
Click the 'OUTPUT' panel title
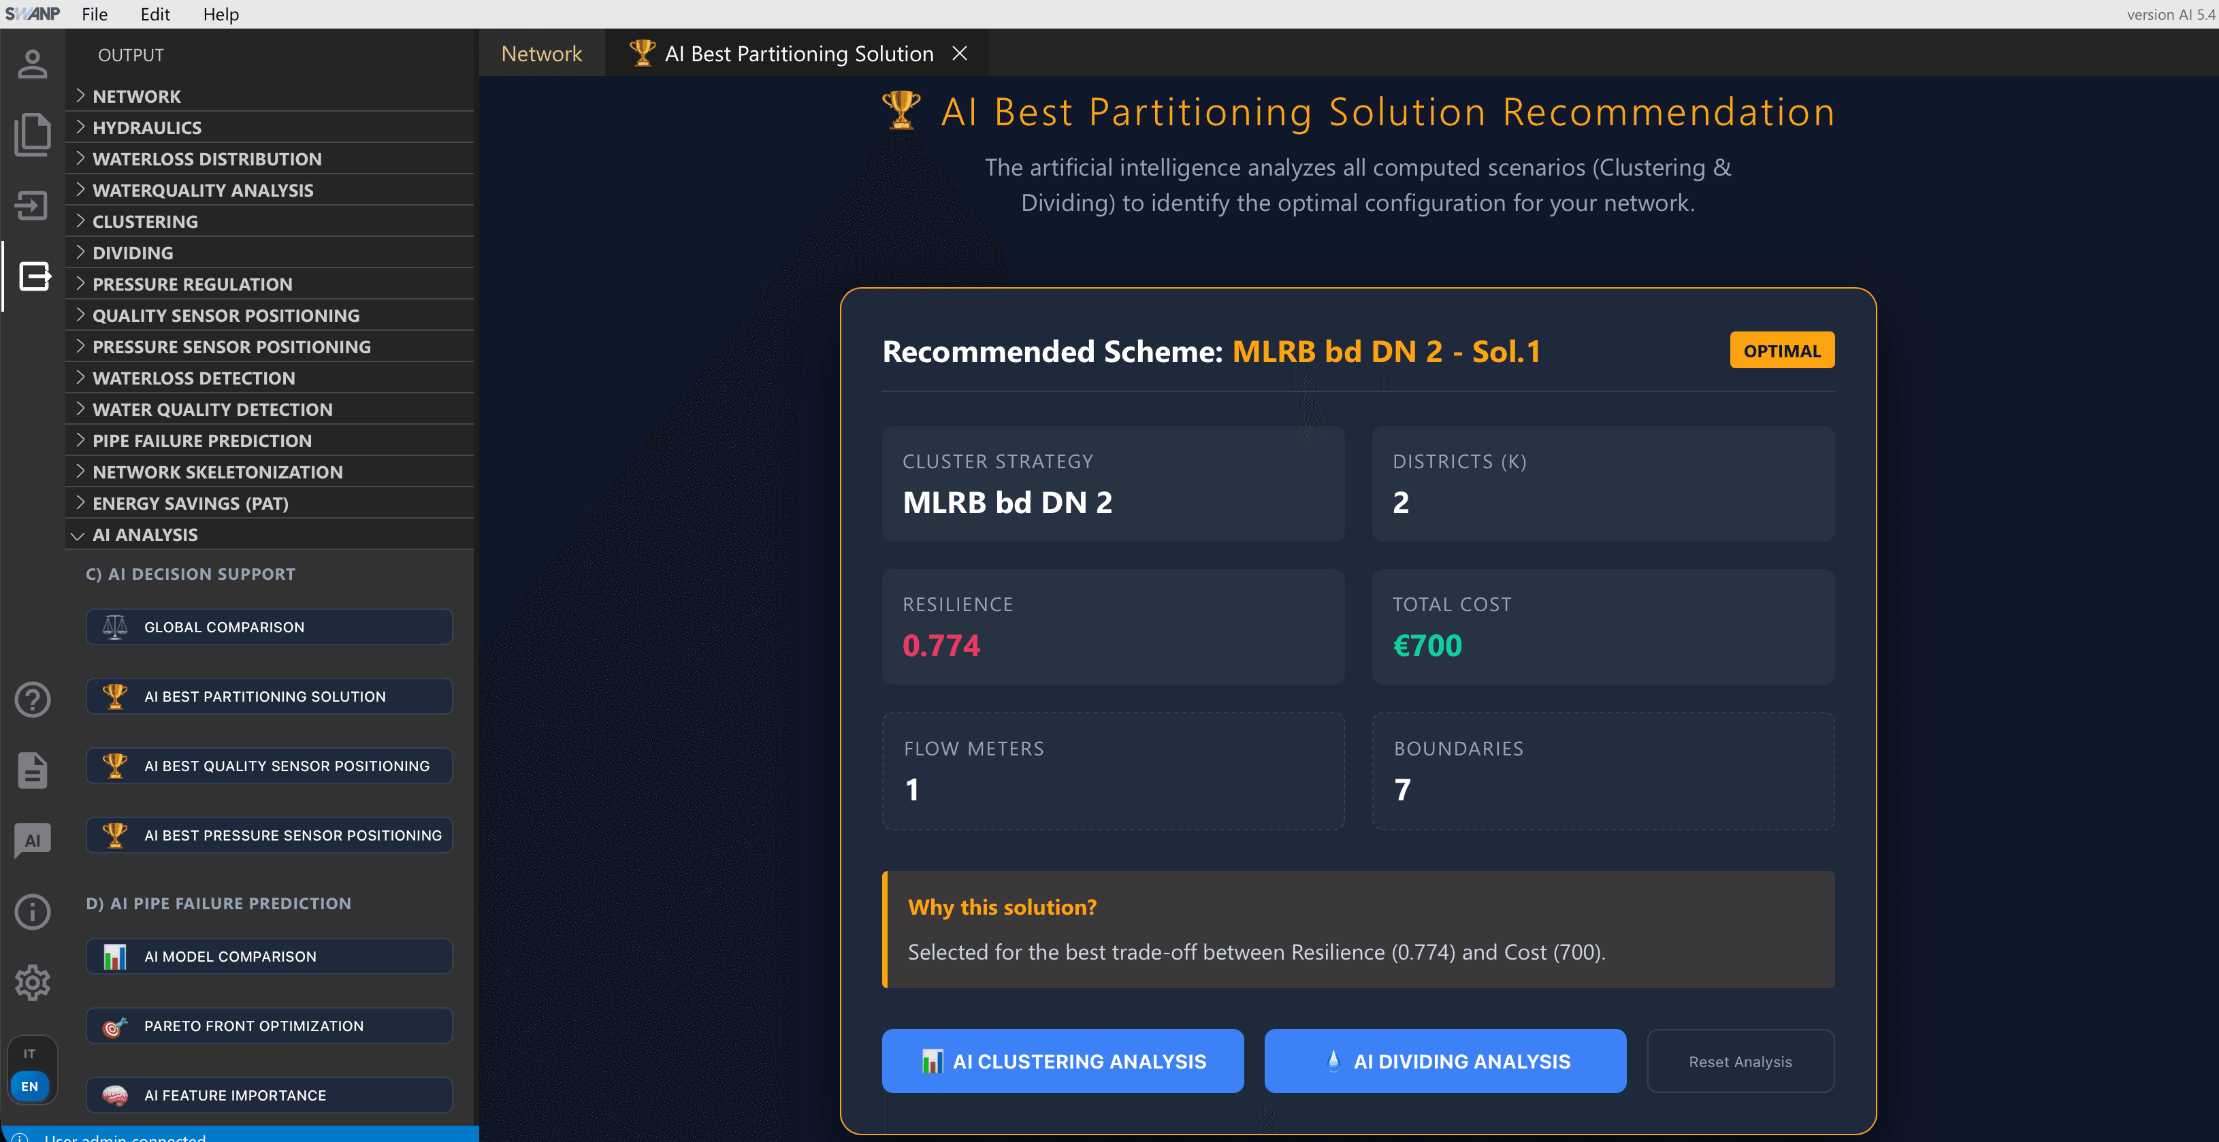(131, 55)
